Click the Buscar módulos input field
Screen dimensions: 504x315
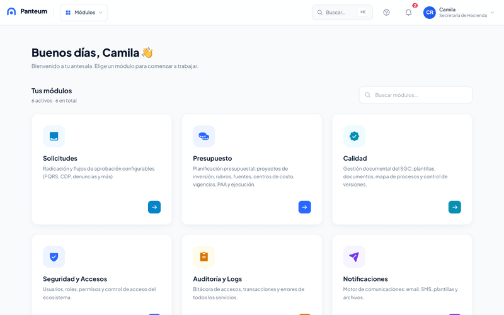[x=416, y=95]
